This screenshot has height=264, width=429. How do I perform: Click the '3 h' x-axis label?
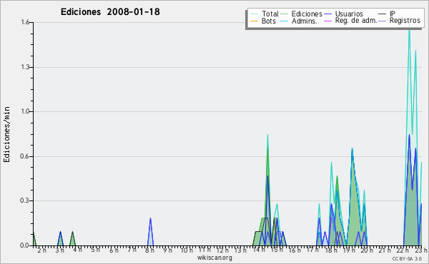59,250
